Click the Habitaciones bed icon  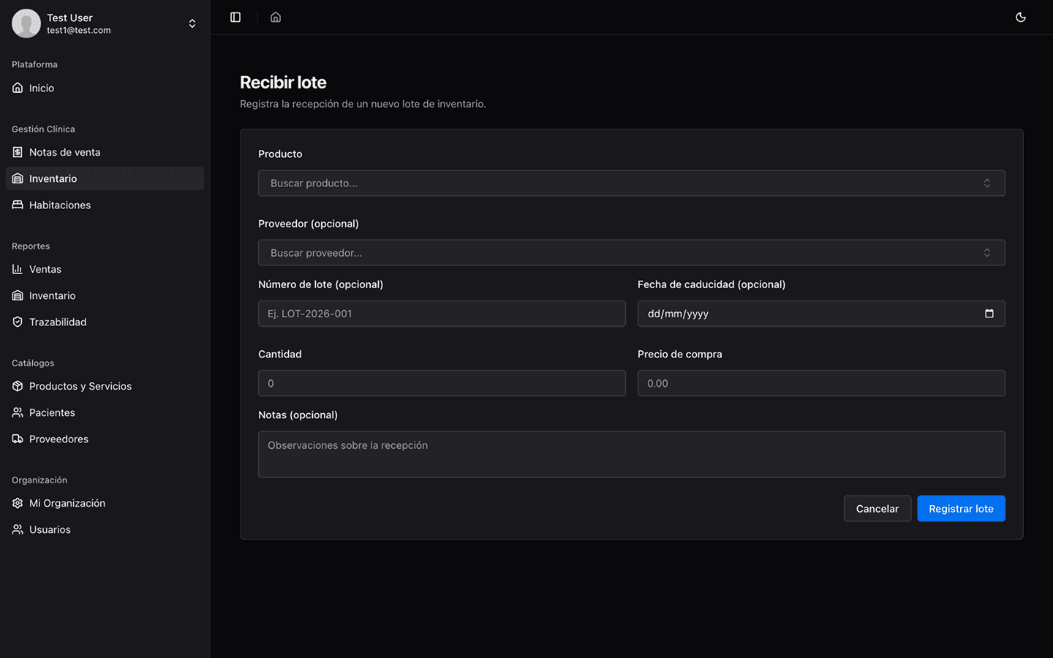click(18, 205)
